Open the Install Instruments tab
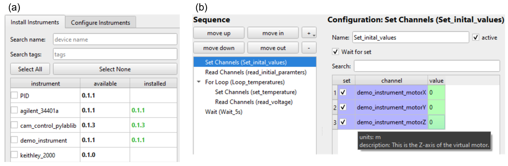The width and height of the screenshot is (508, 166). (35, 22)
